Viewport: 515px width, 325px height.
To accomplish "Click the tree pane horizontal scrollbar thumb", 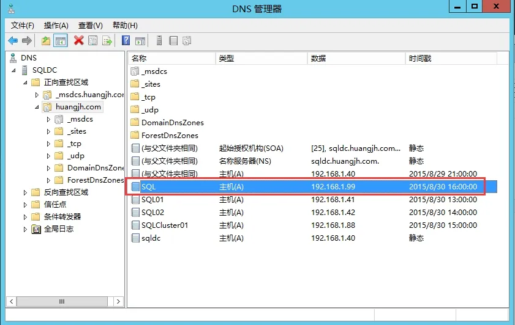I will (x=62, y=301).
